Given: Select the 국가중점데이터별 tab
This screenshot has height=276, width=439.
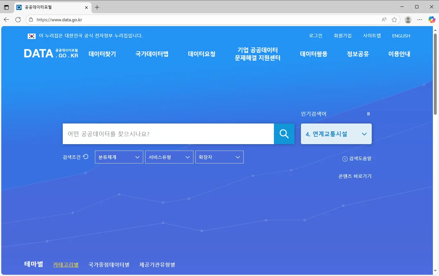Looking at the screenshot, I should pos(109,265).
